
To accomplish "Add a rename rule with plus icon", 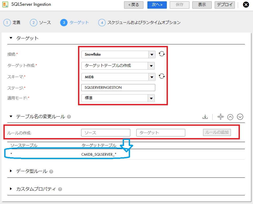I will 221,117.
